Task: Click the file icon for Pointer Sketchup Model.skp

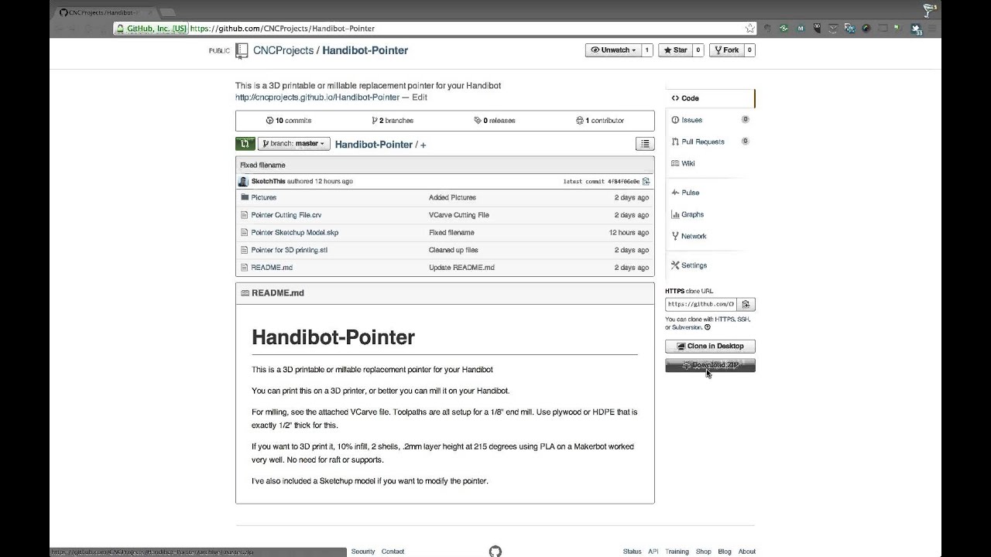Action: pyautogui.click(x=245, y=232)
